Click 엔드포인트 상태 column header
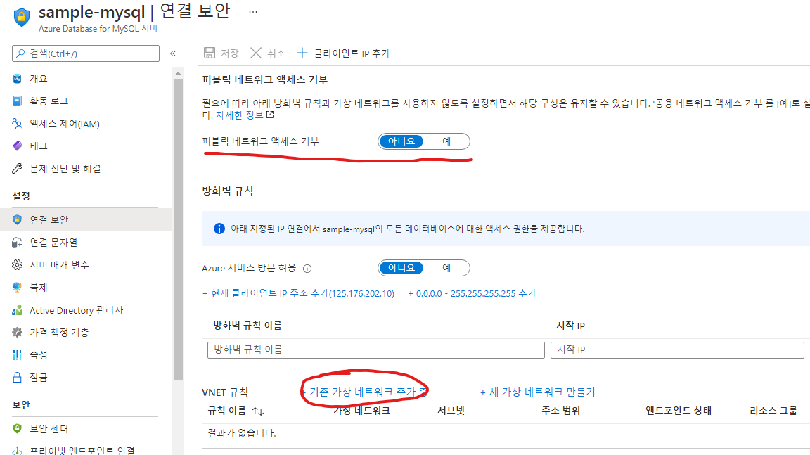This screenshot has height=455, width=810. pyautogui.click(x=679, y=411)
